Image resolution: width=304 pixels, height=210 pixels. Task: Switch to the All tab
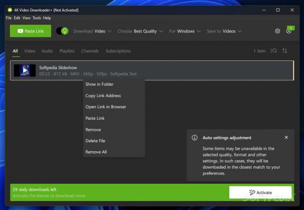[x=15, y=51]
